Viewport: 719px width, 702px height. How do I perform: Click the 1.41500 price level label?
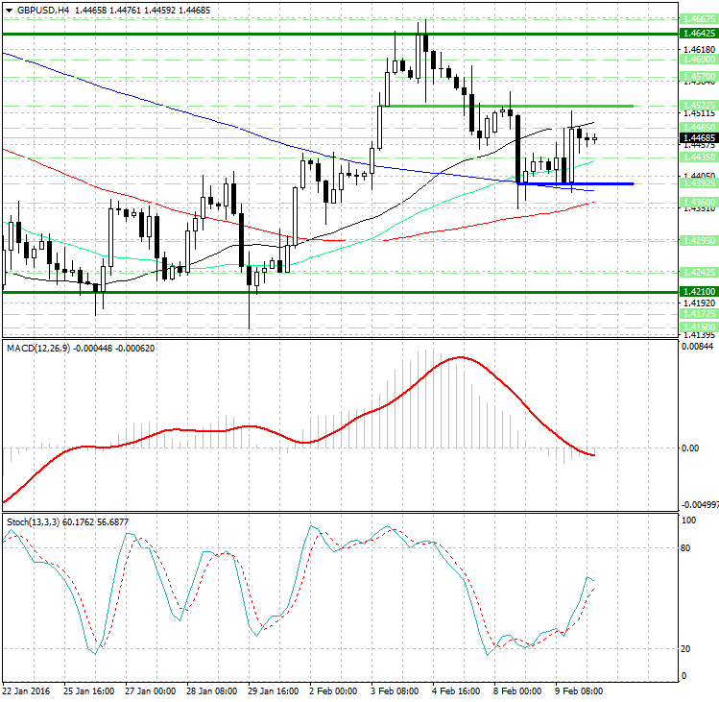click(x=699, y=327)
